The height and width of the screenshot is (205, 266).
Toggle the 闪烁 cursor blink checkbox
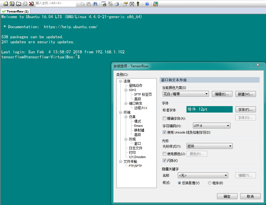(165, 161)
